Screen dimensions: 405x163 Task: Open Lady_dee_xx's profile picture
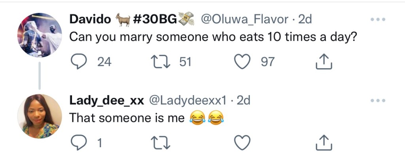pyautogui.click(x=40, y=116)
